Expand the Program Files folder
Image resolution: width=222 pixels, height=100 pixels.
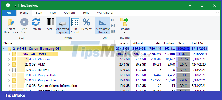click(9, 80)
